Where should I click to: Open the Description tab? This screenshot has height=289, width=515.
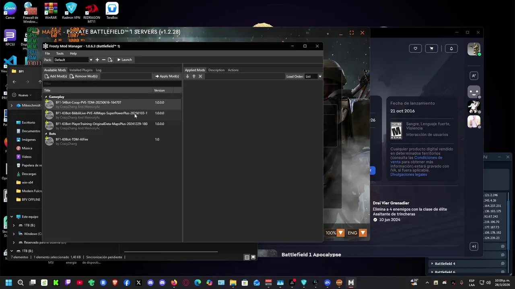tap(216, 70)
